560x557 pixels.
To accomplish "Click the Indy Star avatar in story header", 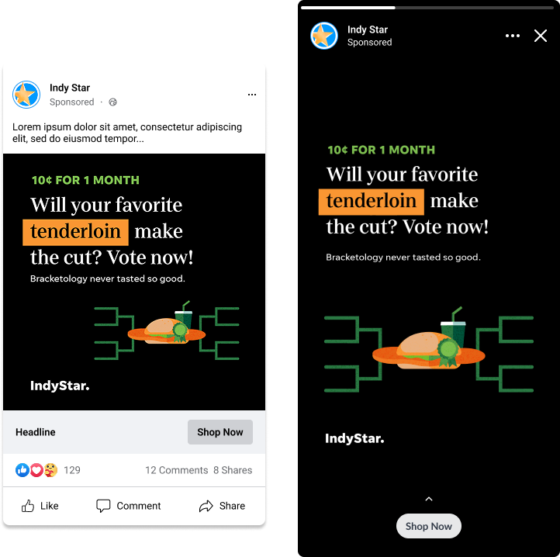I will [x=324, y=36].
